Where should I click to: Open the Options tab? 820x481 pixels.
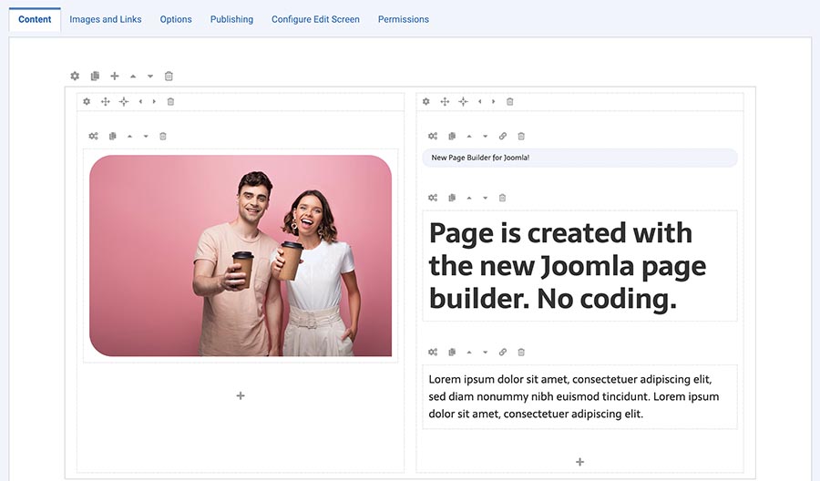pyautogui.click(x=176, y=19)
